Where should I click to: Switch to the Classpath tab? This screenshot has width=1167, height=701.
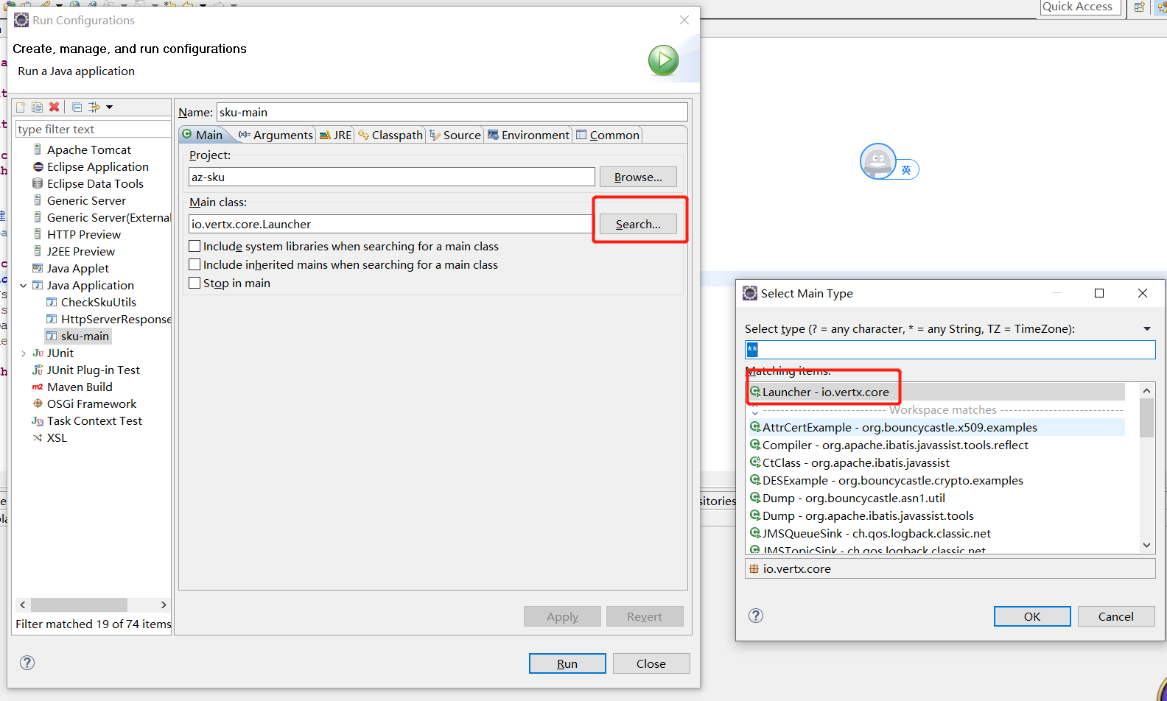390,135
